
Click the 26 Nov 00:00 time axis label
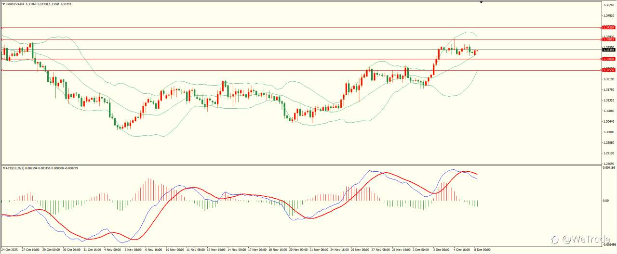(x=360, y=250)
